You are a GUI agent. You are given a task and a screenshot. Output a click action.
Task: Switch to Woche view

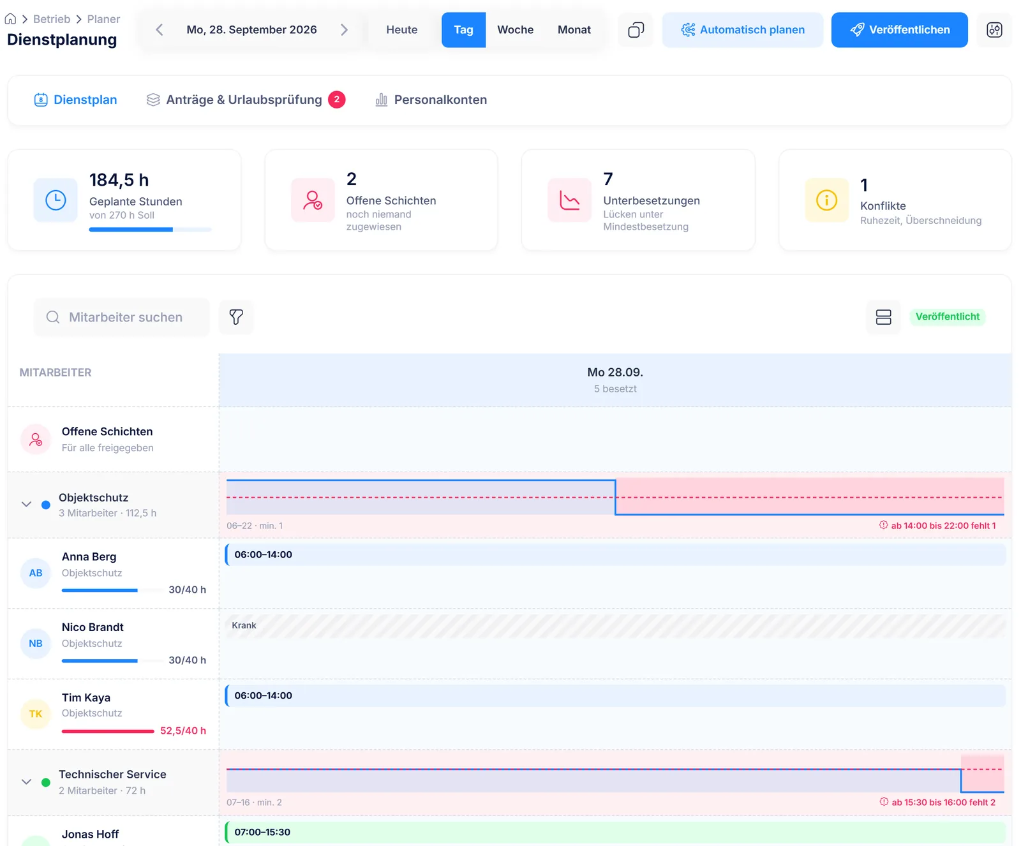(x=515, y=30)
